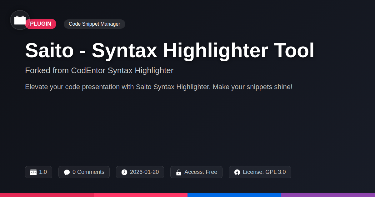Image resolution: width=375 pixels, height=197 pixels.
Task: Click the Saito - Syntax Highlighter Tool title
Action: pyautogui.click(x=170, y=50)
